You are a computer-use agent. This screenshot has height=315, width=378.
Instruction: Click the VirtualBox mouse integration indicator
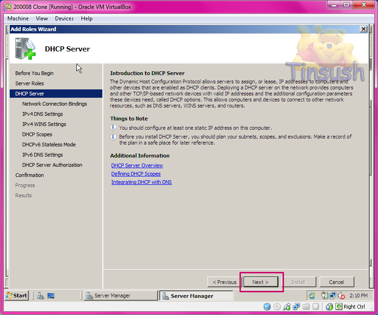tap(329, 307)
